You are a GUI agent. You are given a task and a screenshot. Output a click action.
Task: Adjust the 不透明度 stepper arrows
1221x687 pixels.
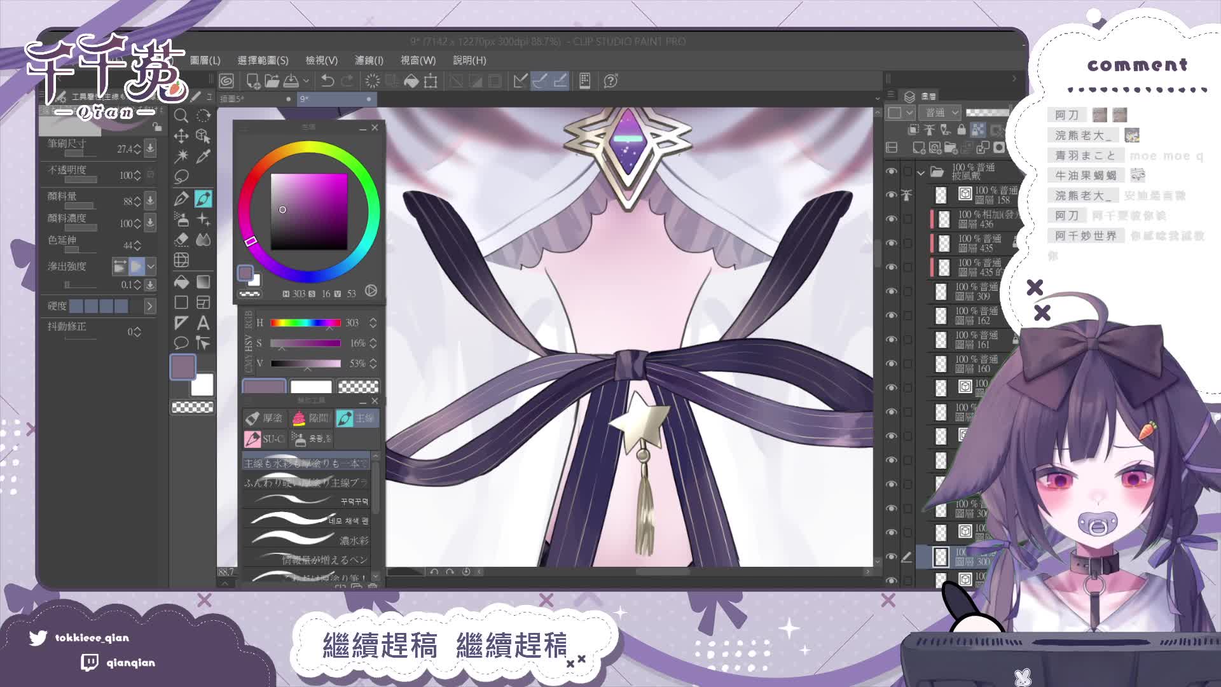tap(137, 175)
